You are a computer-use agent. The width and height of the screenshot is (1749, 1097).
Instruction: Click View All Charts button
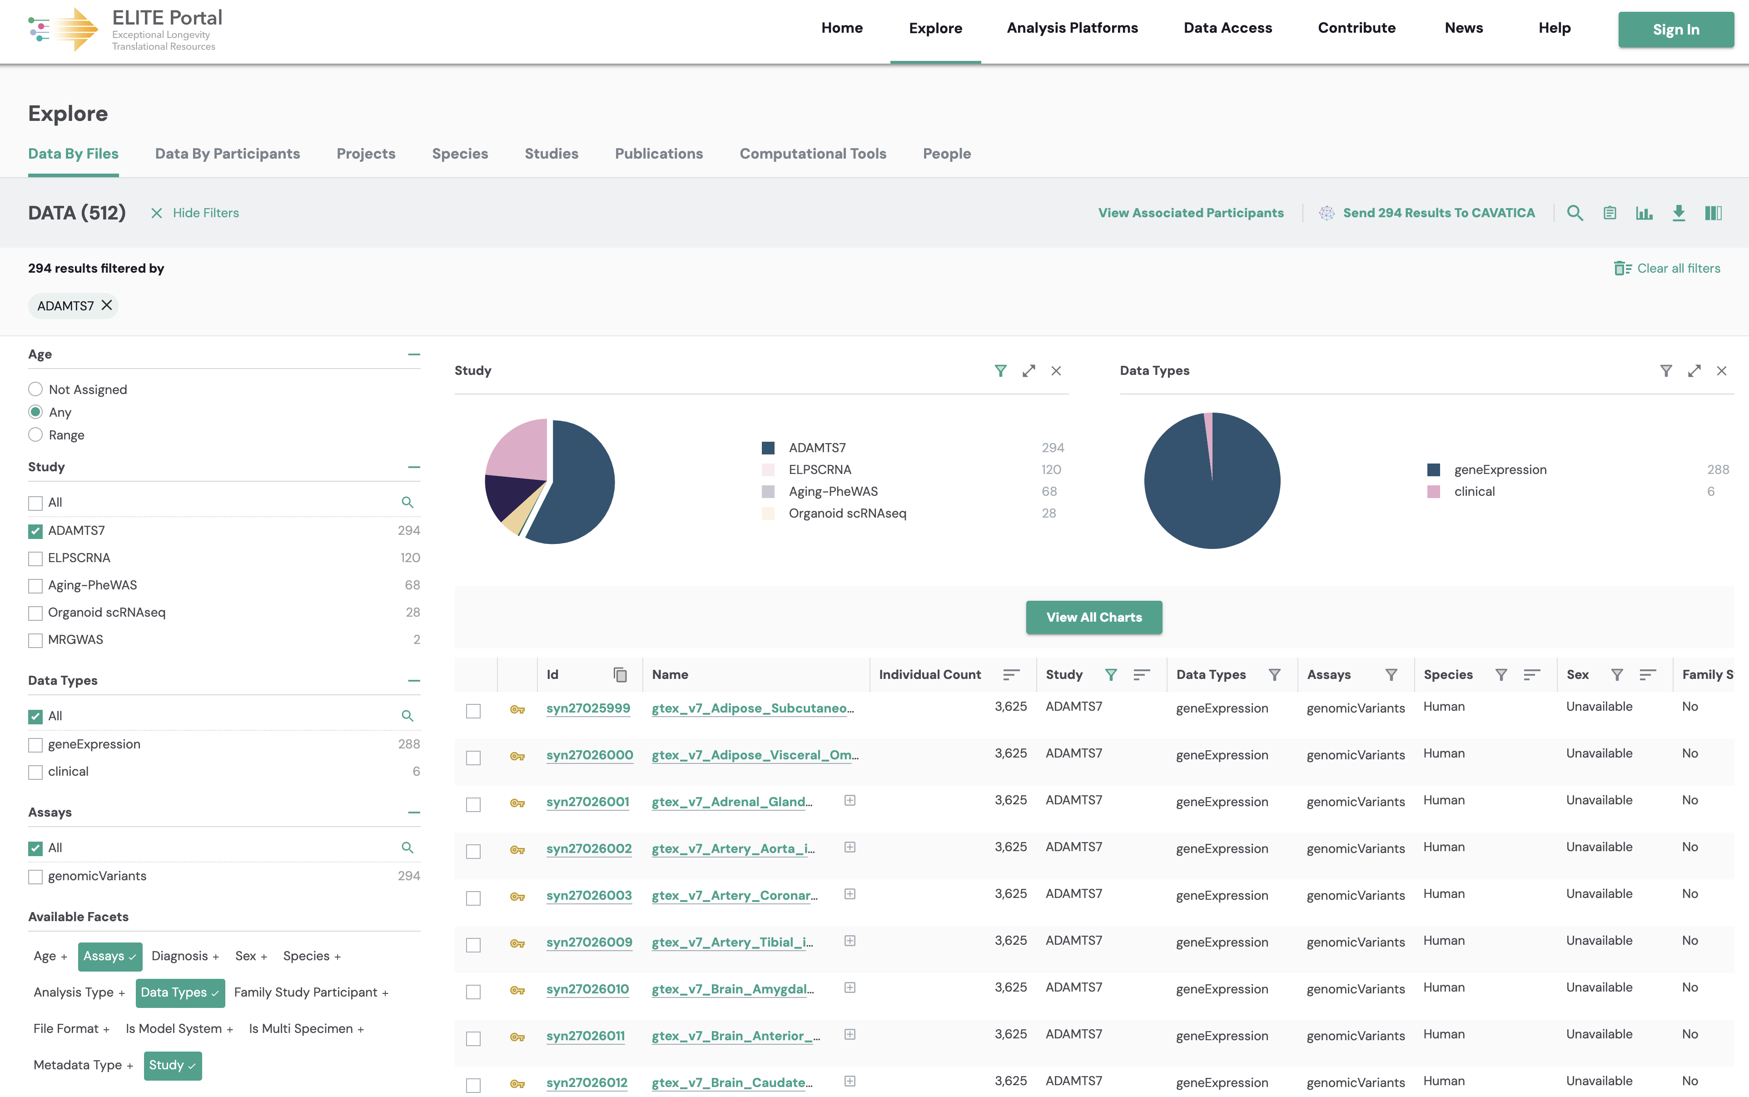[x=1093, y=618]
